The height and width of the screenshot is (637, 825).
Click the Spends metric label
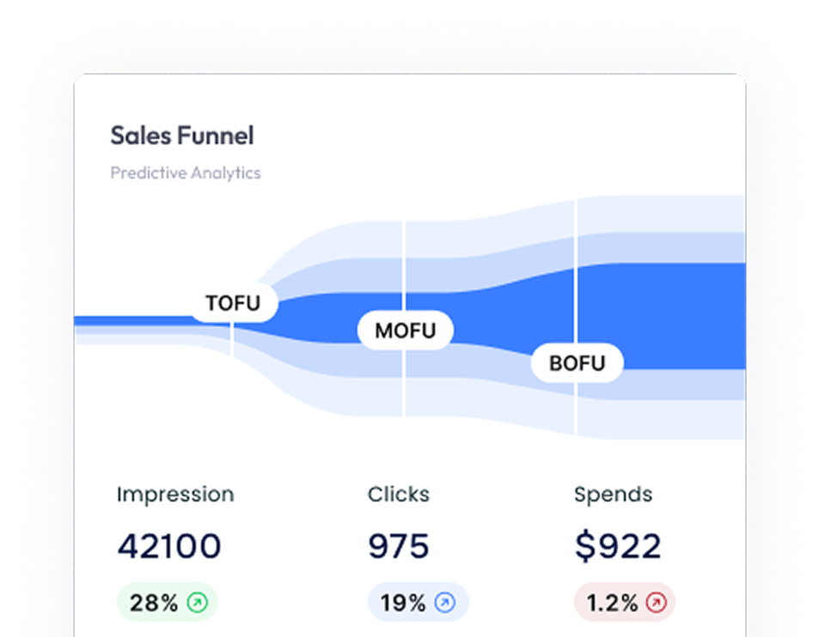613,494
